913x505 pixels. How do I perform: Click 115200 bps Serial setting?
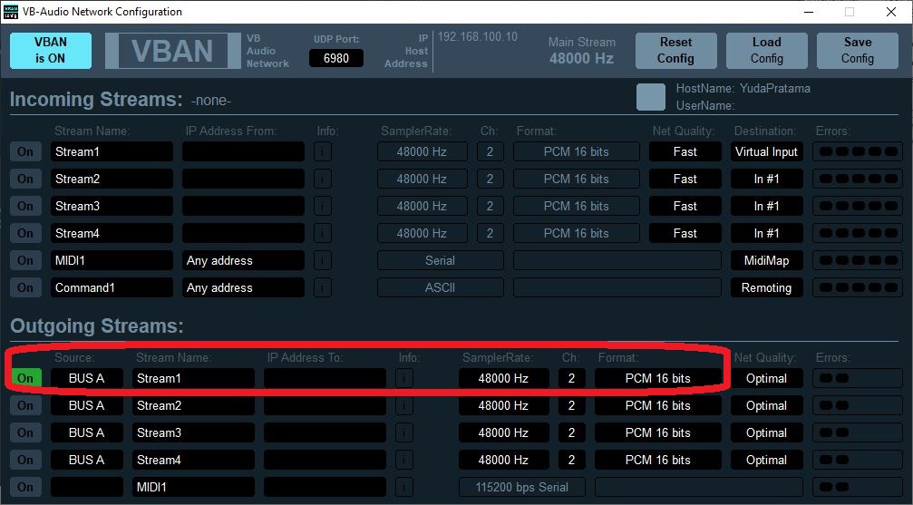(x=521, y=487)
